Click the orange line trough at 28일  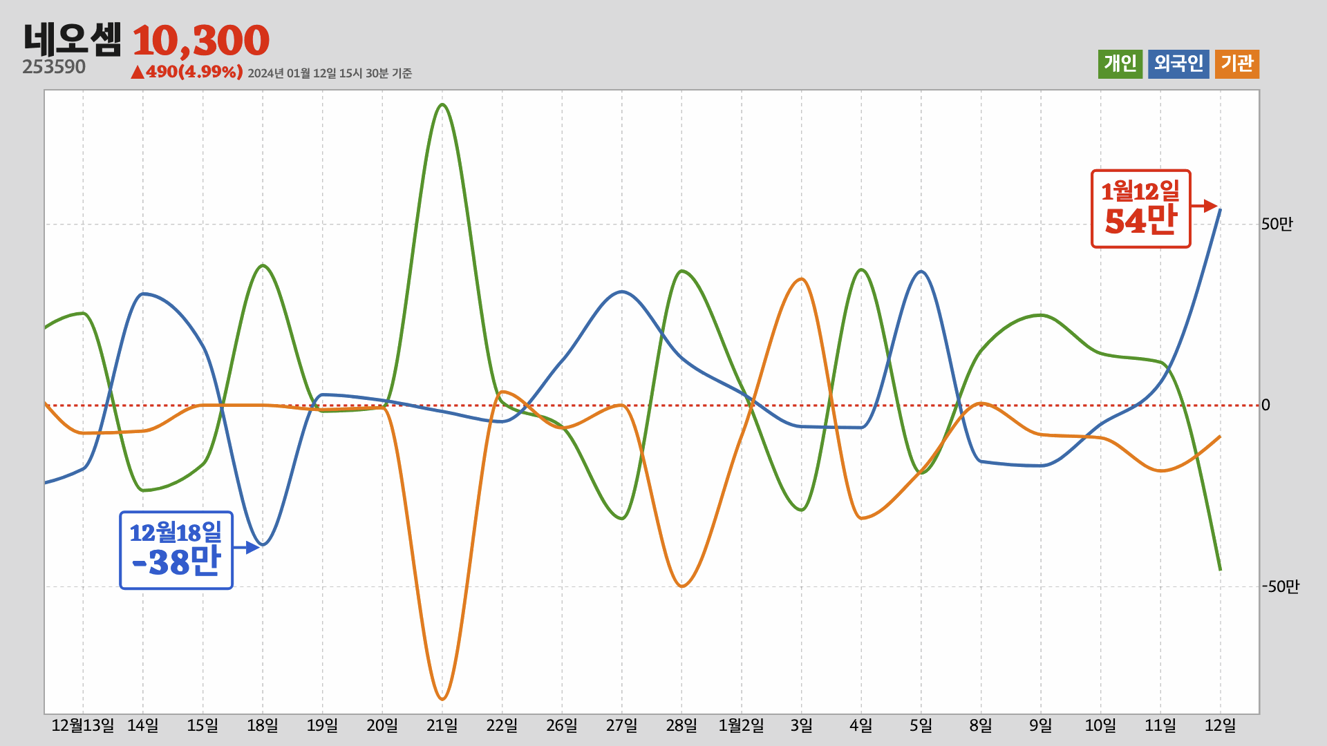pyautogui.click(x=682, y=586)
